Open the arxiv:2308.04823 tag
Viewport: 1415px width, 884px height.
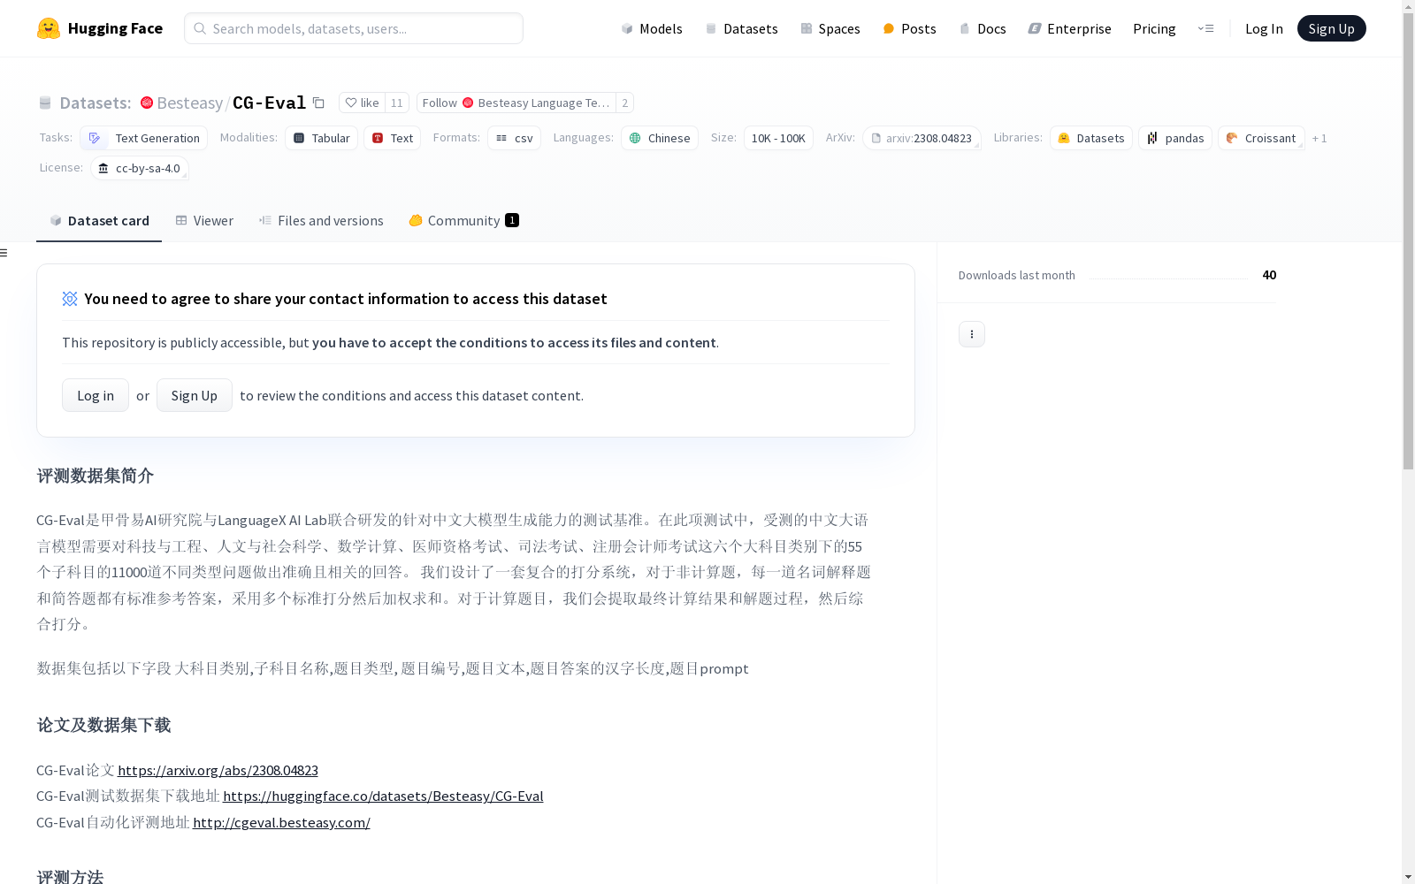(x=922, y=138)
